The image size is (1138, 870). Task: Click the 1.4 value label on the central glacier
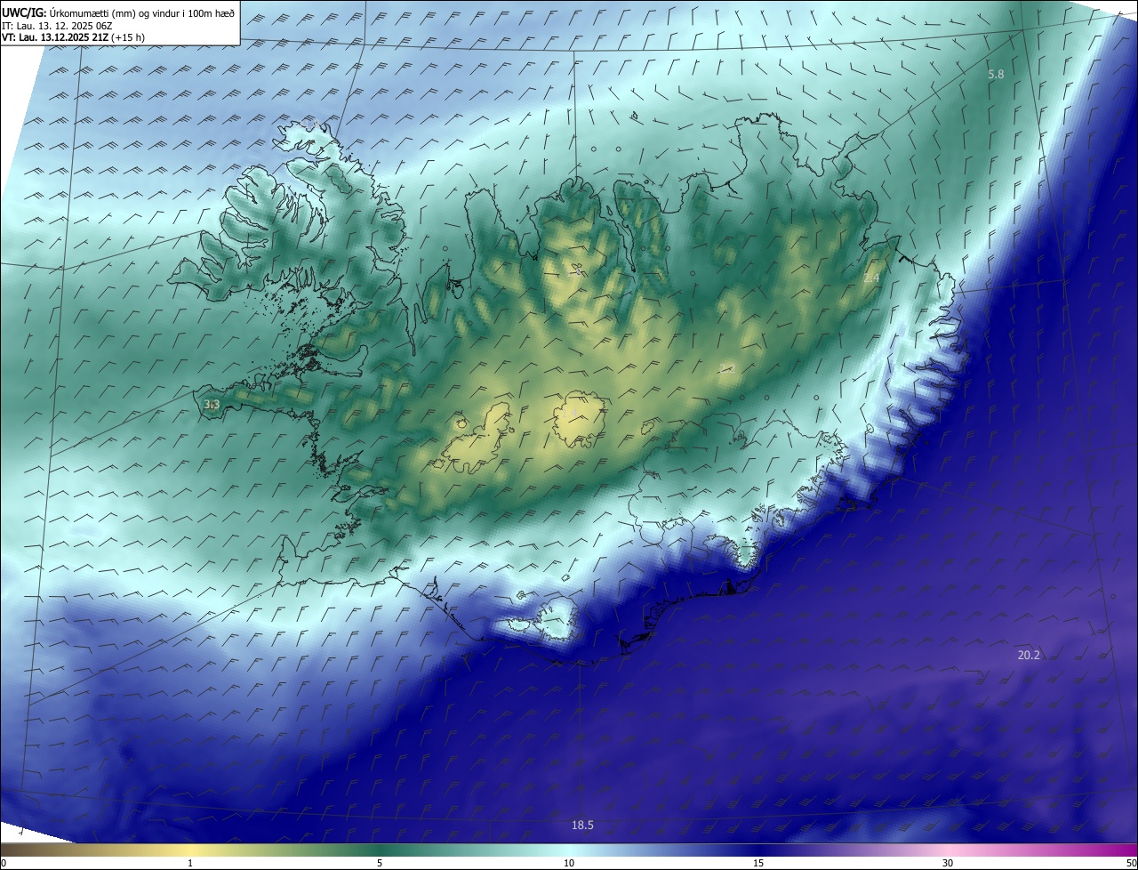tap(569, 414)
